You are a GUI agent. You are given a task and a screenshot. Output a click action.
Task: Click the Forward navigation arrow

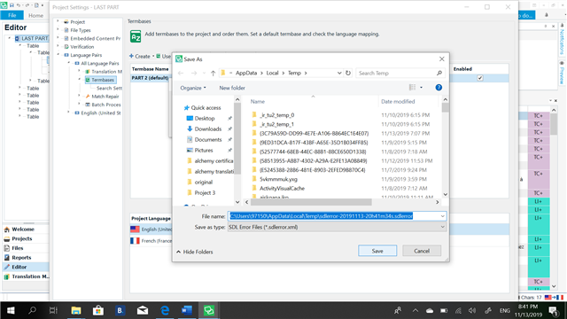(x=194, y=73)
